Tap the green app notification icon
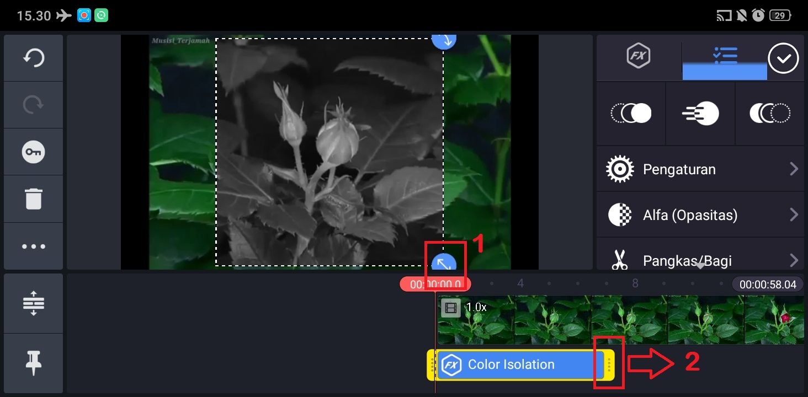This screenshot has width=808, height=397. 101,15
